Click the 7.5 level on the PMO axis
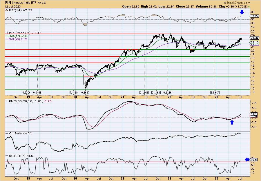The height and width of the screenshot is (181, 261). click(254, 103)
